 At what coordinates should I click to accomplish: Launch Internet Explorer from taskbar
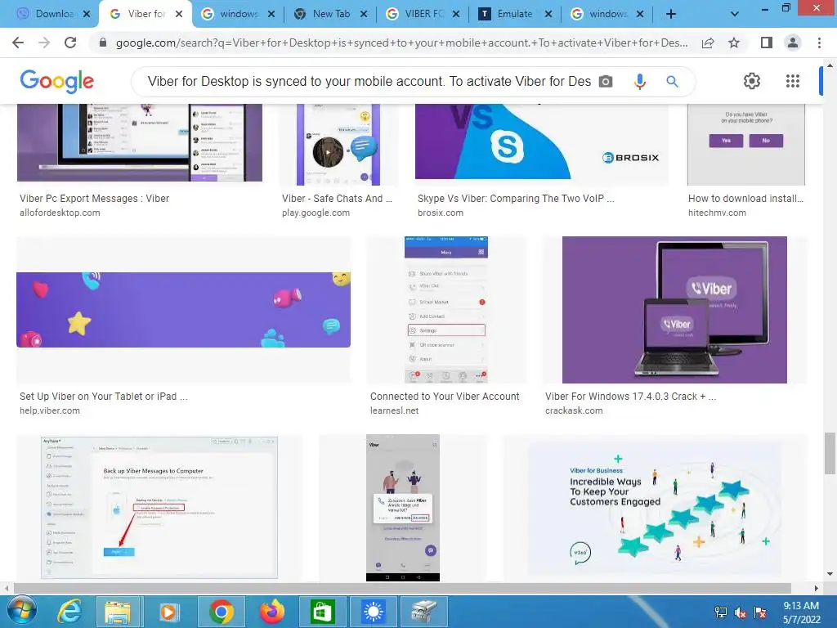point(69,612)
